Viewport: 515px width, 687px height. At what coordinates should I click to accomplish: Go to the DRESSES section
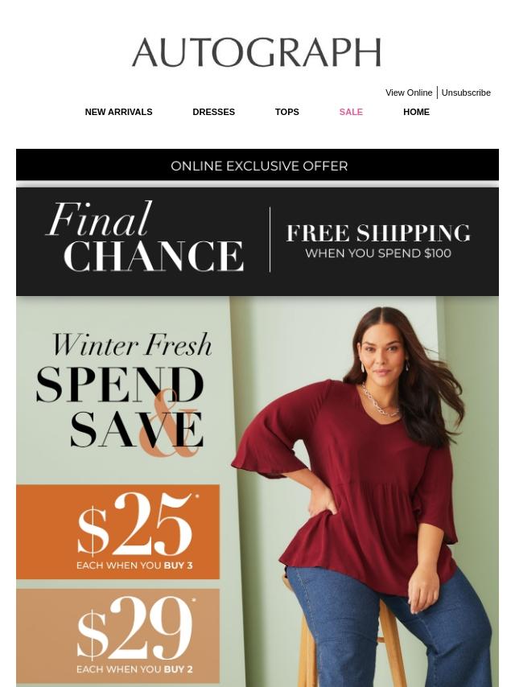click(213, 112)
